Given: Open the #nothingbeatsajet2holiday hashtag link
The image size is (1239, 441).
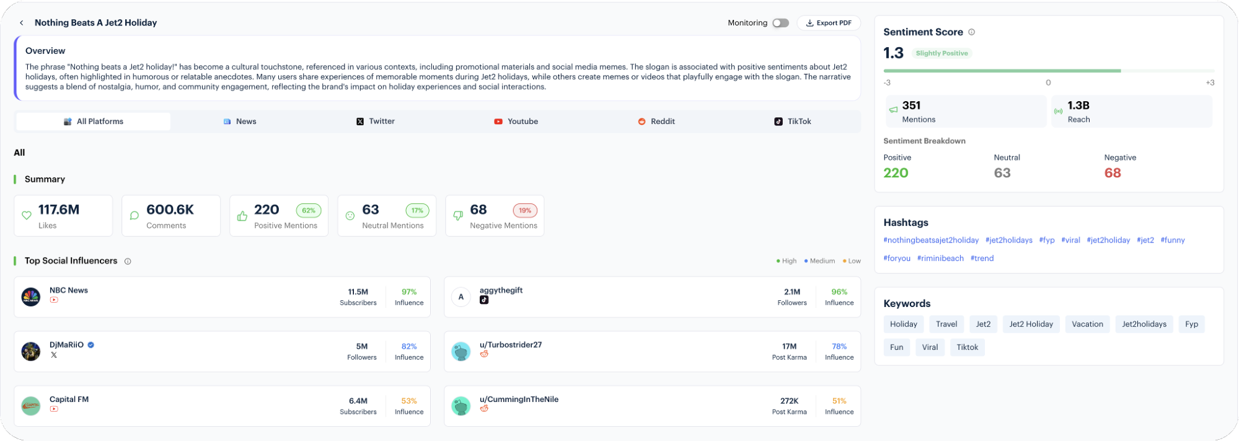Looking at the screenshot, I should click(931, 240).
